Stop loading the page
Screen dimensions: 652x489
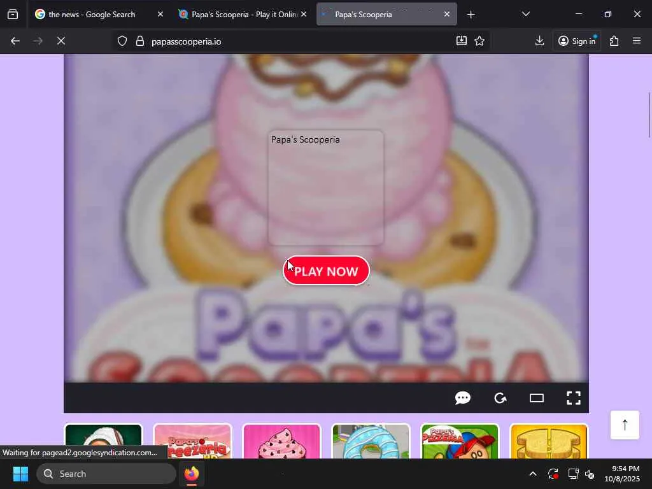pyautogui.click(x=60, y=41)
